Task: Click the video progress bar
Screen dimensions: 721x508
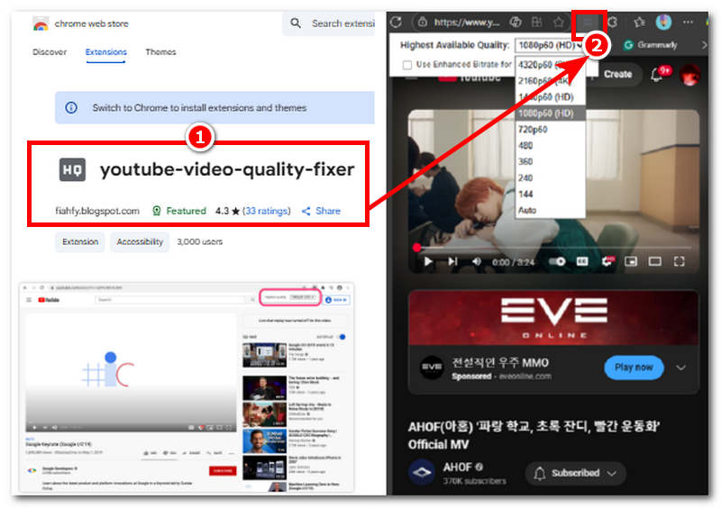Action: click(553, 248)
